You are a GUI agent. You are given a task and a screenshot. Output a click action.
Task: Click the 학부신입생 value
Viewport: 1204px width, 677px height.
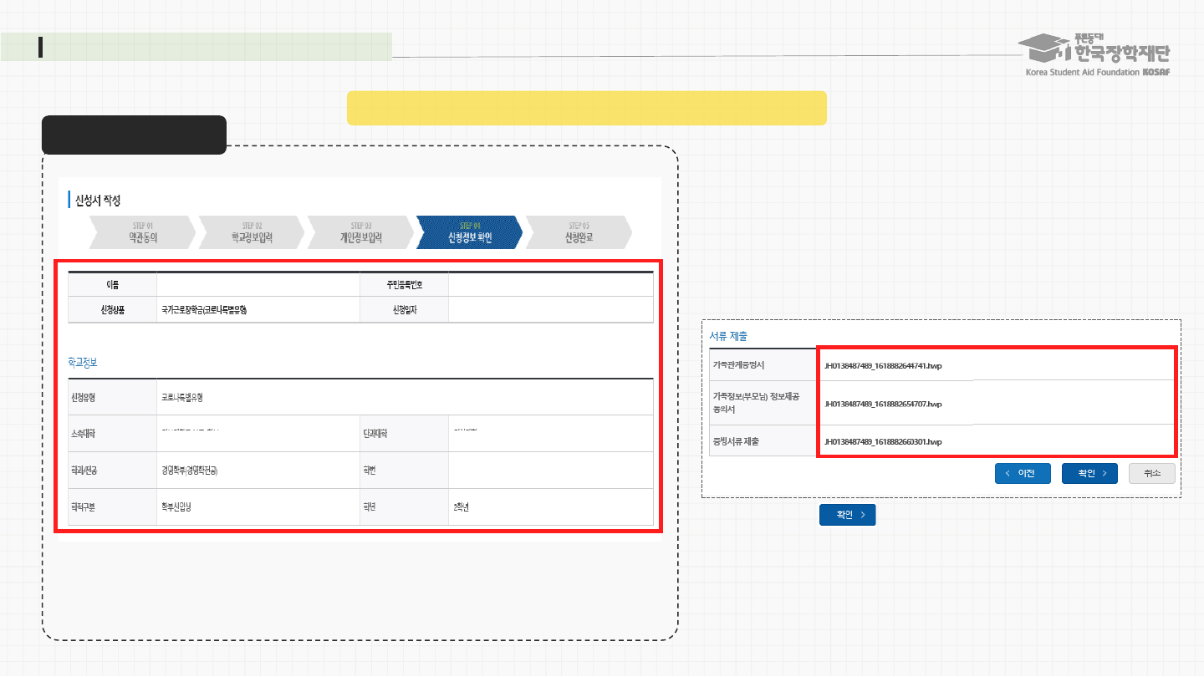click(x=176, y=507)
